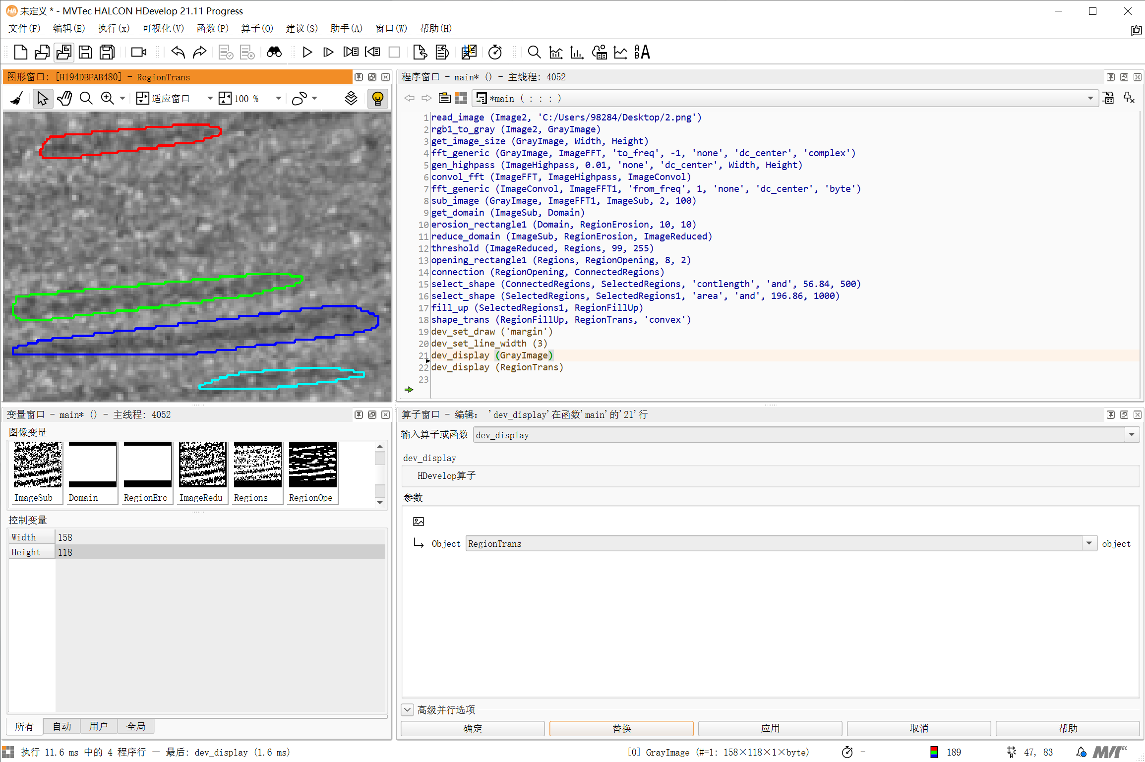The height and width of the screenshot is (762, 1145).
Task: Expand zoom-in tool dropdown arrow
Action: point(122,99)
